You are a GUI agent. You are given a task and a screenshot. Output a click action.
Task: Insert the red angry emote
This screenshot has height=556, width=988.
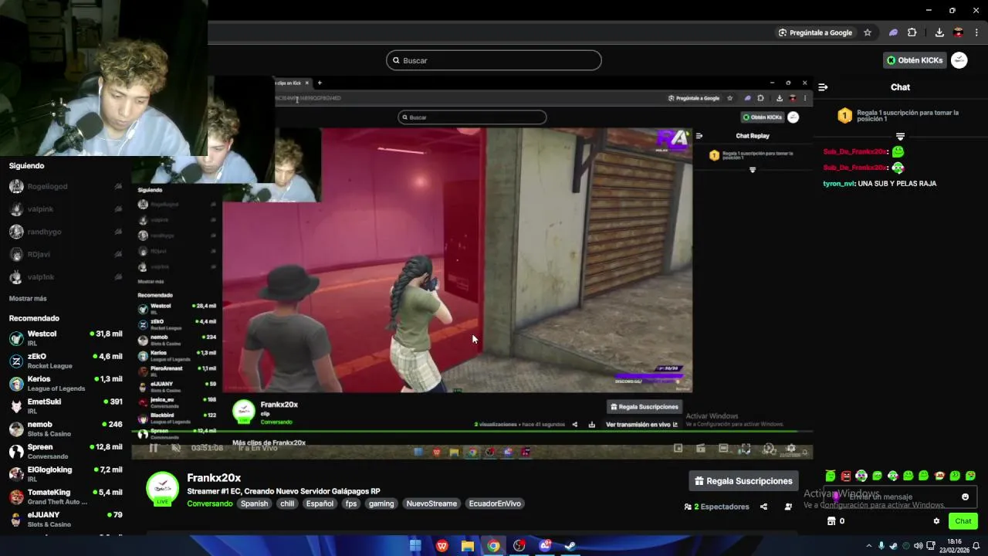point(846,476)
